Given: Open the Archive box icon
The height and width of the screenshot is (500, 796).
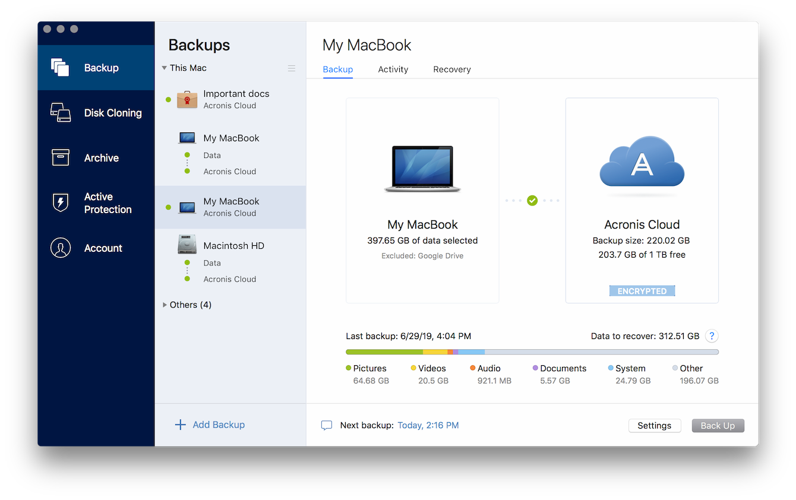Looking at the screenshot, I should click(x=60, y=158).
